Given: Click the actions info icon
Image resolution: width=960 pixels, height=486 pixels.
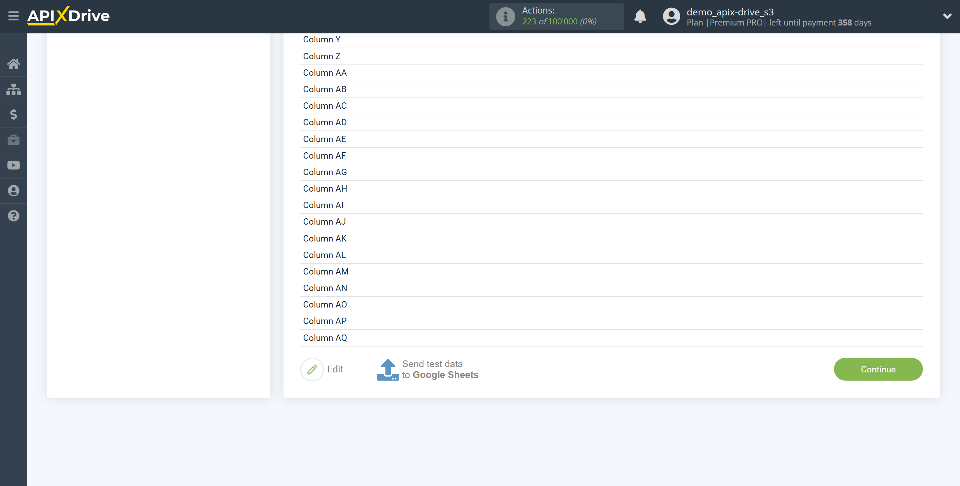Looking at the screenshot, I should pyautogui.click(x=505, y=16).
